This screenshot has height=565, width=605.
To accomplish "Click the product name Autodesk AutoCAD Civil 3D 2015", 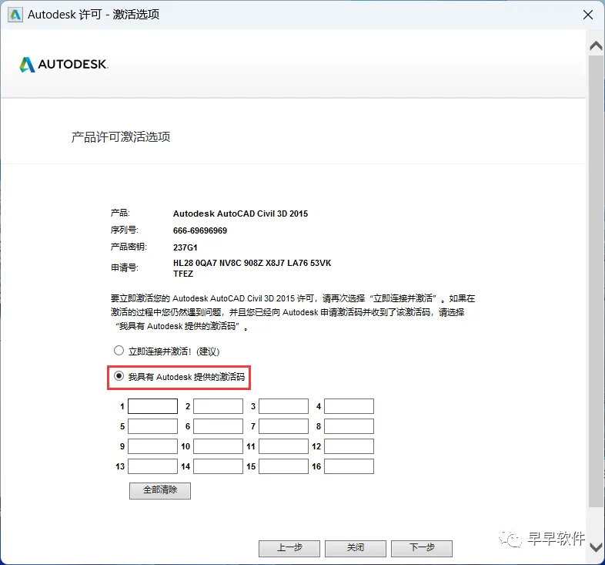I will [240, 214].
